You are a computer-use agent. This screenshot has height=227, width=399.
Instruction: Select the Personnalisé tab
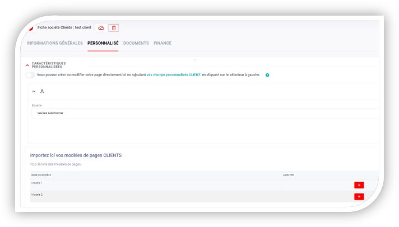click(103, 43)
